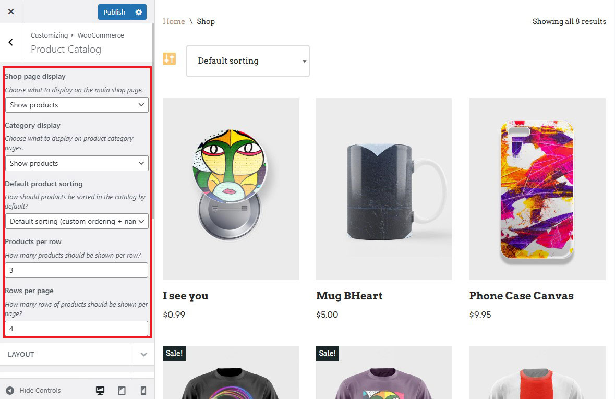The height and width of the screenshot is (399, 615).
Task: Close the Customizer with X icon
Action: click(x=11, y=11)
